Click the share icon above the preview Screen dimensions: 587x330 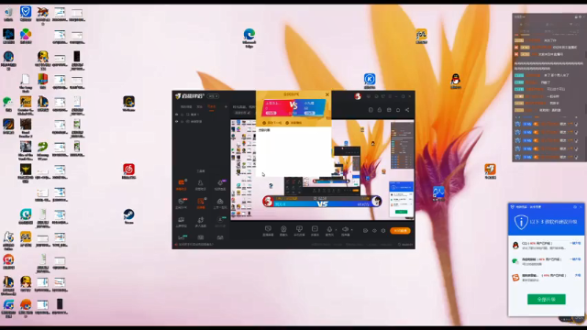pos(407,110)
